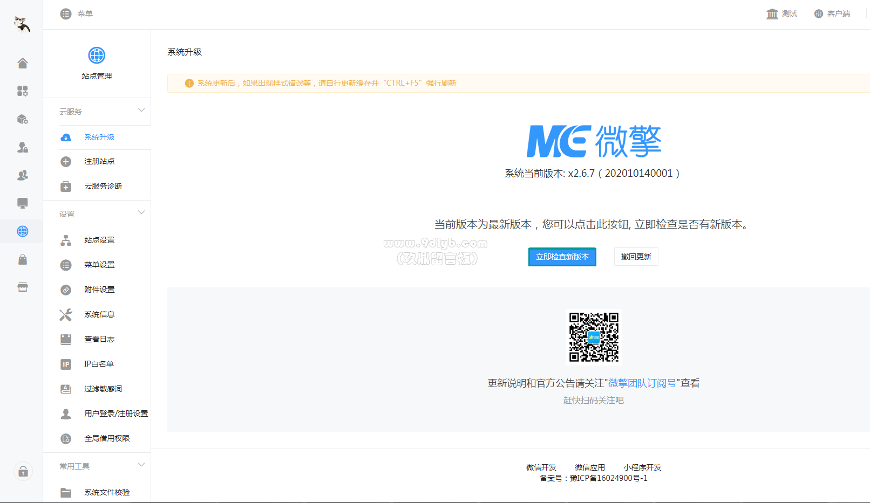870x503 pixels.
Task: Click the calendar icon beside 查看日志
Action: (66, 340)
